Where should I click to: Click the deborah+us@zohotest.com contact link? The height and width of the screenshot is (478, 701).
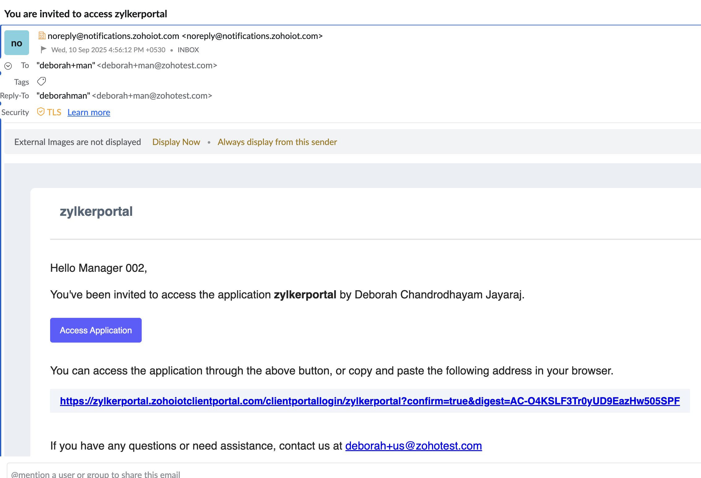pos(413,446)
